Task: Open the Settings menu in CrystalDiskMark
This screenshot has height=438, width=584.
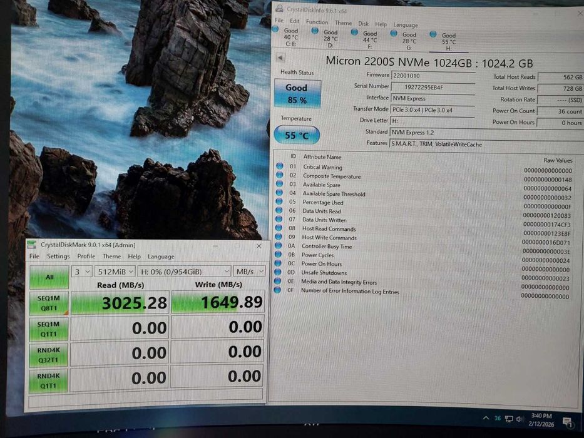Action: click(58, 257)
